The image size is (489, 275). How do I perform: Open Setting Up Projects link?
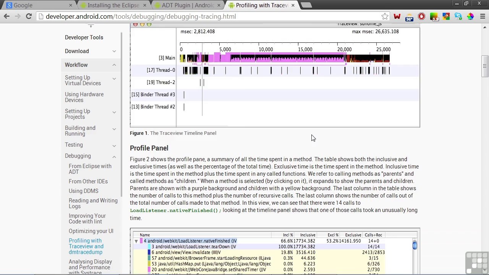pos(78,114)
